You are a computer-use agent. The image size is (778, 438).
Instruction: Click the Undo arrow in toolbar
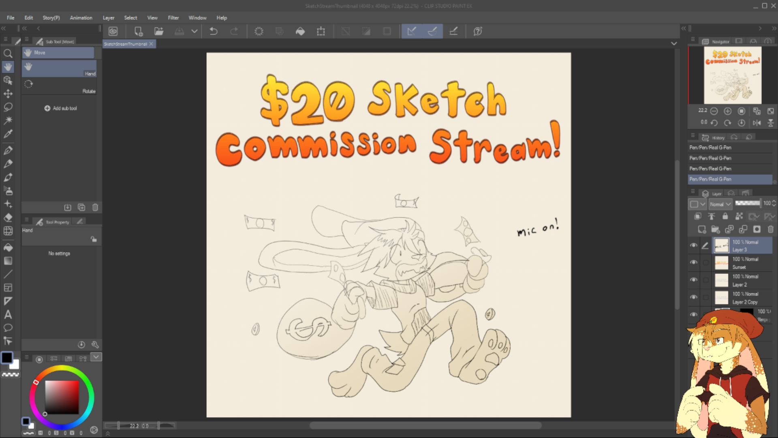pos(214,31)
